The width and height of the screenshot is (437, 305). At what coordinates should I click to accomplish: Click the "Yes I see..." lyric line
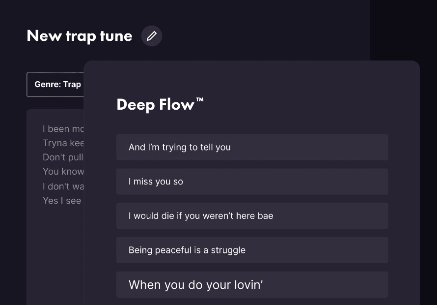point(61,200)
